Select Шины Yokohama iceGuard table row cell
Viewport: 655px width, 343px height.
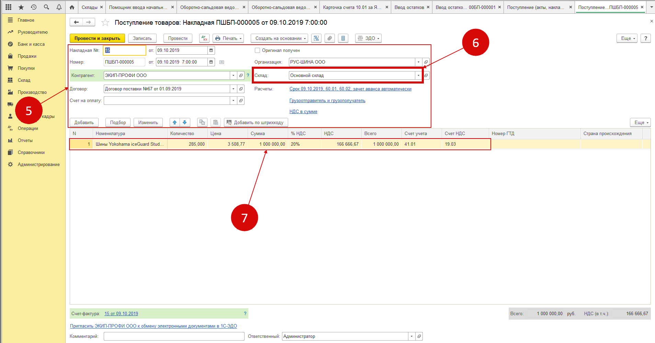click(x=130, y=144)
